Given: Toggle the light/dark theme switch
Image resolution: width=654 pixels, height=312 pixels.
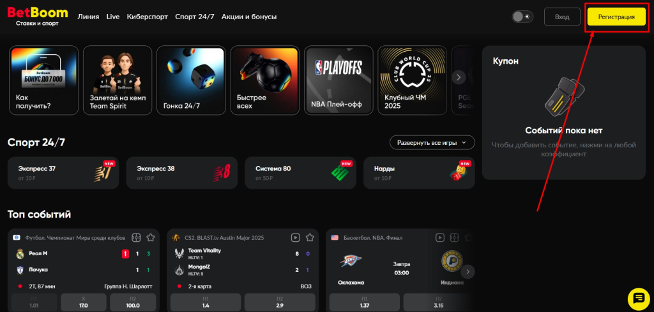Looking at the screenshot, I should (522, 17).
